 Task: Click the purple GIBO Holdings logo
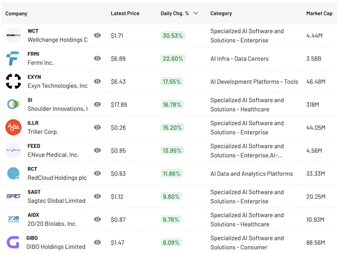[x=13, y=242]
